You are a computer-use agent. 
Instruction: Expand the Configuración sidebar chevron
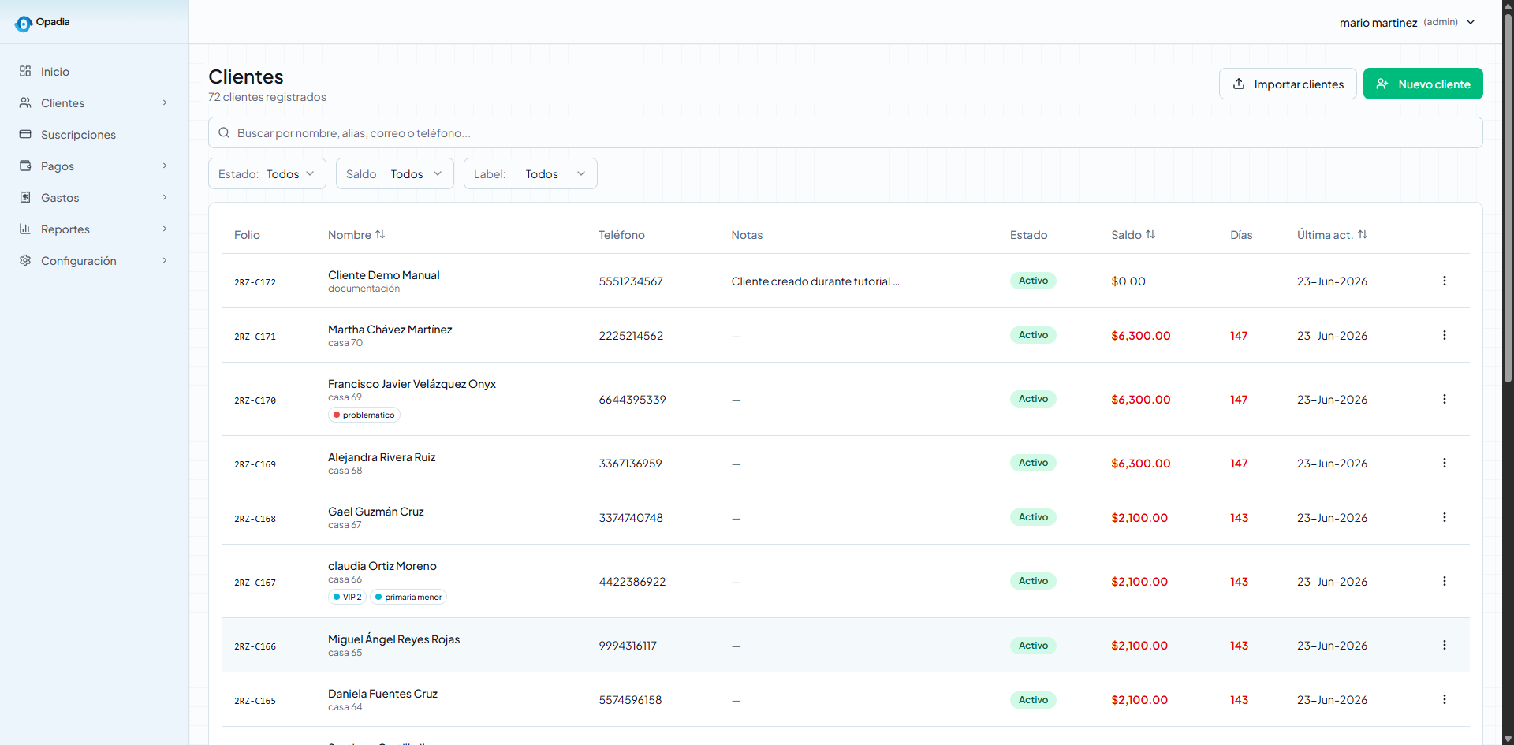165,260
